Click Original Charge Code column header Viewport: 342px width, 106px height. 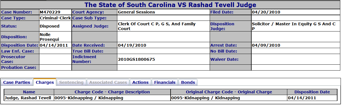tap(229, 92)
